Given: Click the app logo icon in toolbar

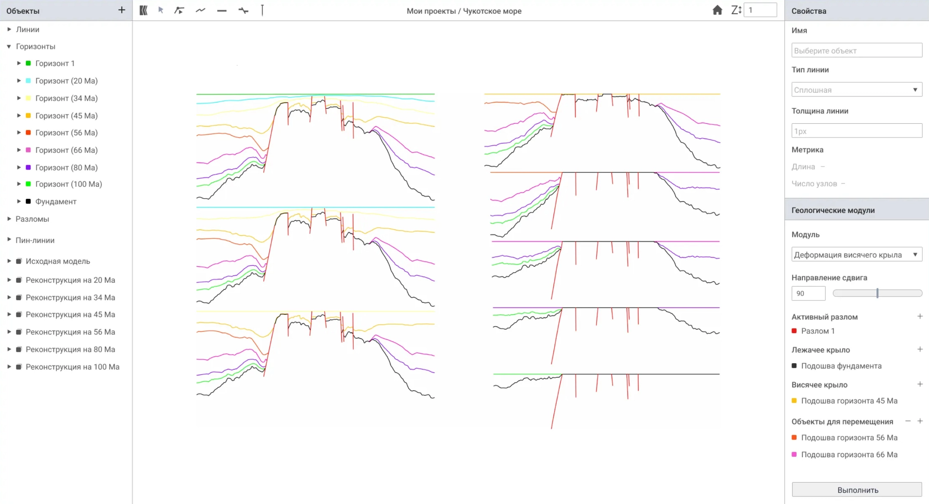Looking at the screenshot, I should click(x=143, y=10).
